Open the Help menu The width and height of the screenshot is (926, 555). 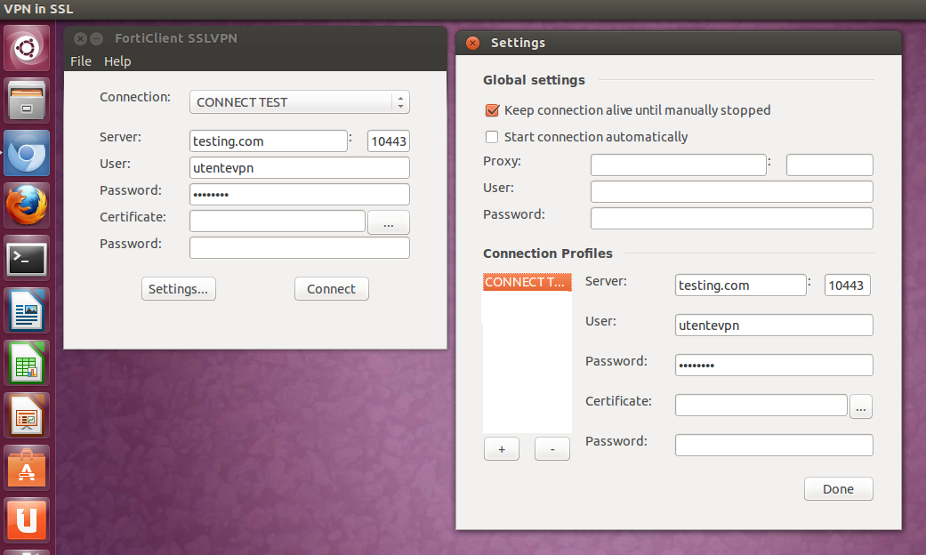(x=117, y=61)
